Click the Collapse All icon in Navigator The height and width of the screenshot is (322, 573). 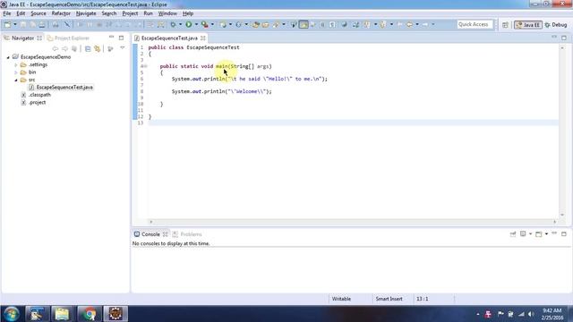coord(88,48)
